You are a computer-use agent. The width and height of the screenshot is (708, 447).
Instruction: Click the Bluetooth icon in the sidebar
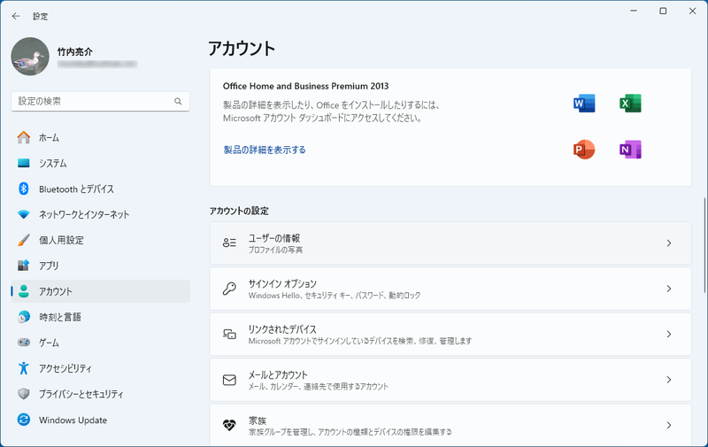(x=24, y=189)
